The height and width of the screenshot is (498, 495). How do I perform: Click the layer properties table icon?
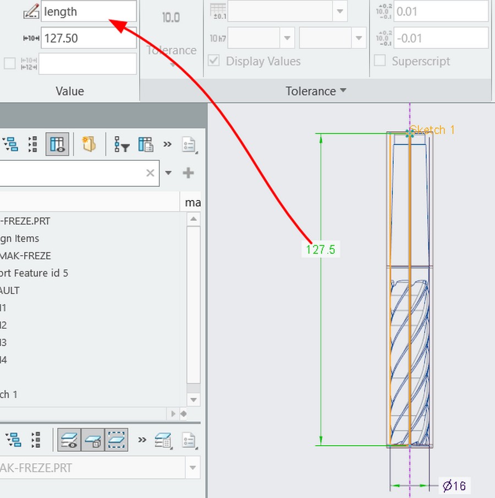pos(163,441)
